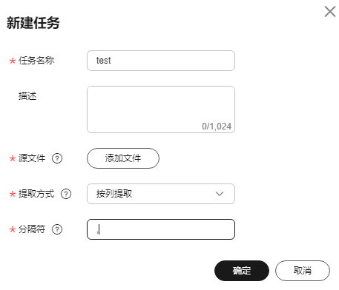Click the help icon beside 源文件

pyautogui.click(x=57, y=158)
